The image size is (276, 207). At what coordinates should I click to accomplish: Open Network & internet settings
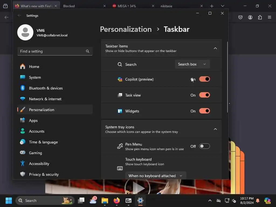click(x=55, y=99)
